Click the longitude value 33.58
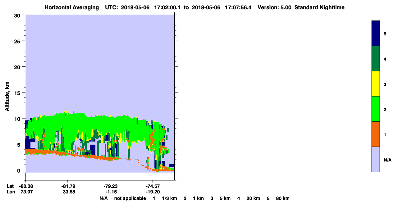Image resolution: width=404 pixels, height=207 pixels. pos(69,192)
